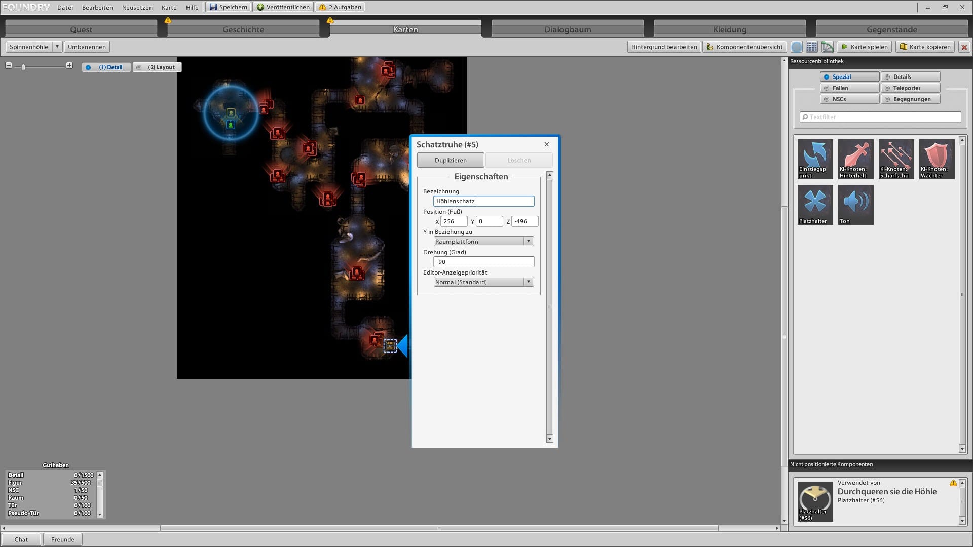Screen dimensions: 973x547
Task: Select the (2) Layout view option
Action: (157, 67)
